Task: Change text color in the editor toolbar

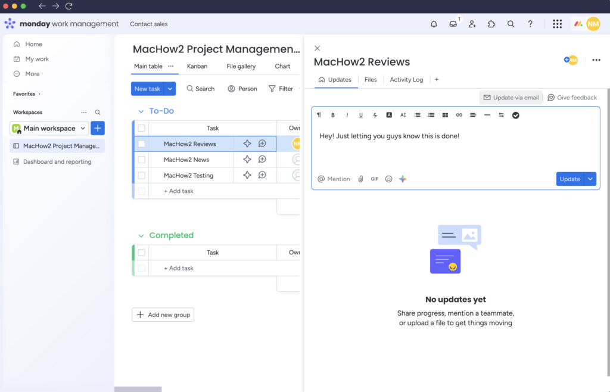Action: tap(388, 115)
